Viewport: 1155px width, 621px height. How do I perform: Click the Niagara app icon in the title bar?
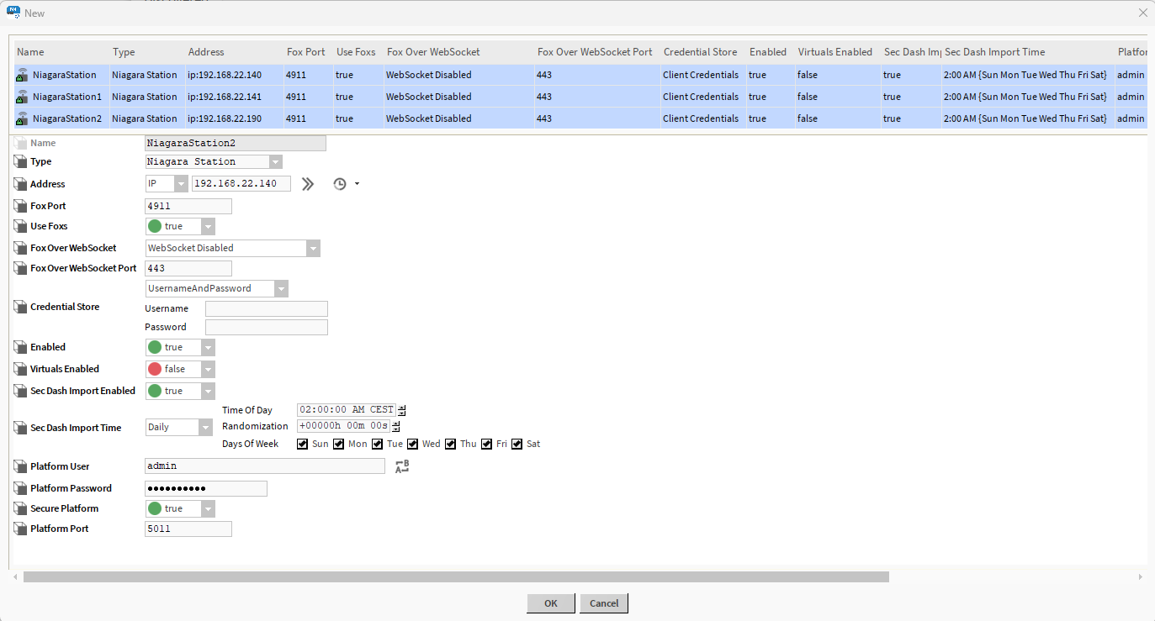[13, 13]
